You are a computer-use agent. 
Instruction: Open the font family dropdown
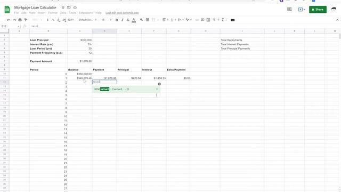tap(87, 20)
